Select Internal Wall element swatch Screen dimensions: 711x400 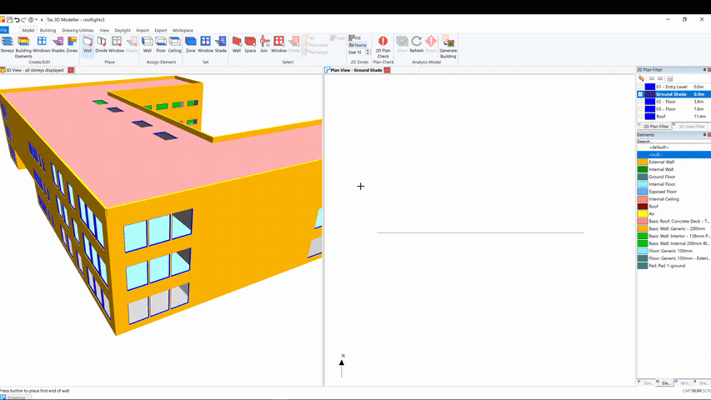pos(643,169)
